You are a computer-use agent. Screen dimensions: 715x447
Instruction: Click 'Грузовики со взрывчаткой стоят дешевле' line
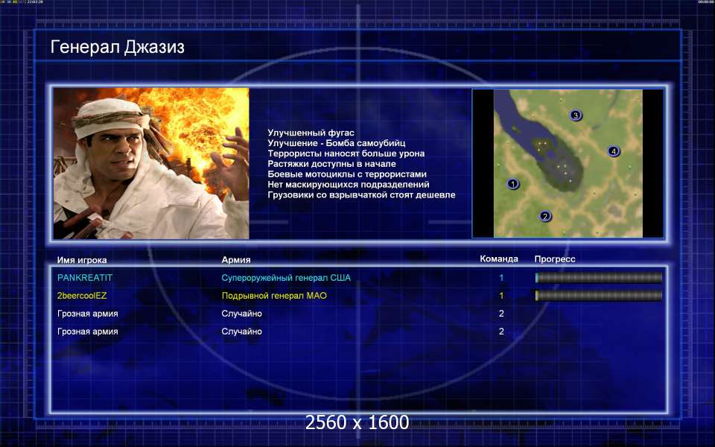362,194
